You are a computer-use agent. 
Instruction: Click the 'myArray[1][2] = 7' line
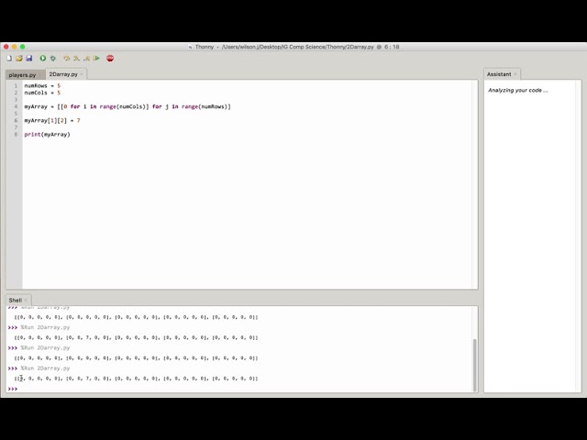52,120
